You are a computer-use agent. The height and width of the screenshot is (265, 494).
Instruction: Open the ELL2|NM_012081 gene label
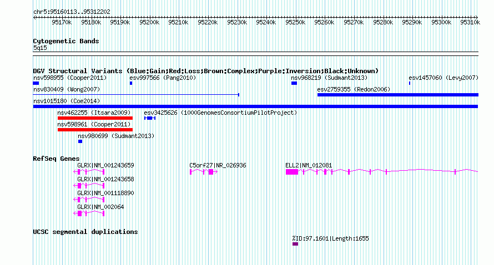(309, 165)
